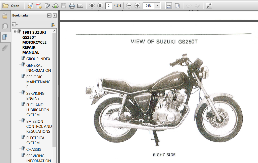This screenshot has width=258, height=163.
Task: Click the create PDF with gear icon
Action: point(39,6)
